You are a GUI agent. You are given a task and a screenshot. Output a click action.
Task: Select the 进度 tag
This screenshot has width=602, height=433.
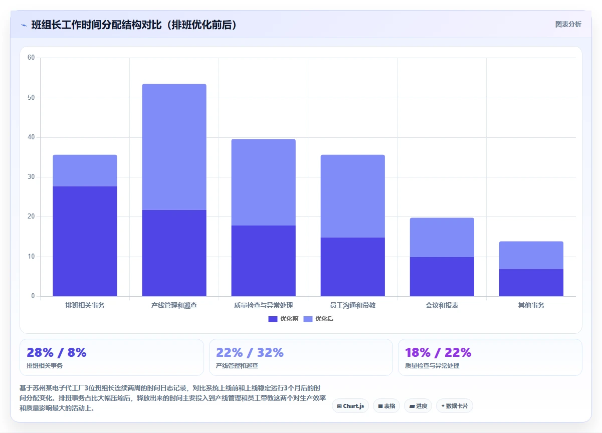pyautogui.click(x=418, y=406)
